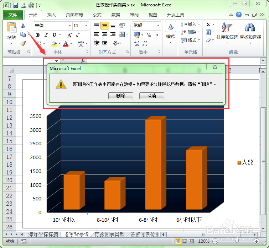
Task: Toggle Italic formatting
Action: pos(46,35)
